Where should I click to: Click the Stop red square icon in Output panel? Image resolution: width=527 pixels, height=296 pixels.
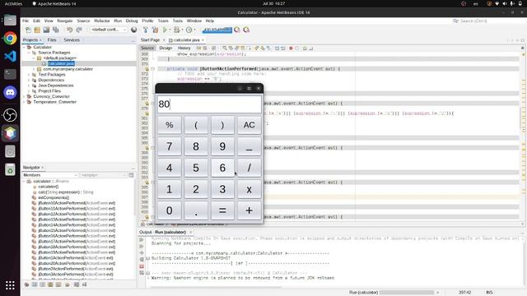tap(142, 266)
